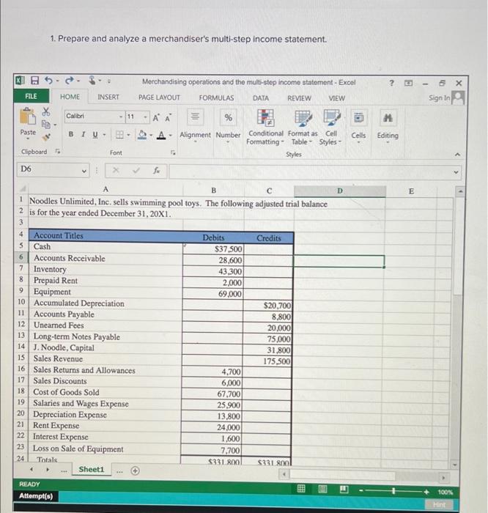
Task: Switch to the DATA tab
Action: pyautogui.click(x=261, y=98)
